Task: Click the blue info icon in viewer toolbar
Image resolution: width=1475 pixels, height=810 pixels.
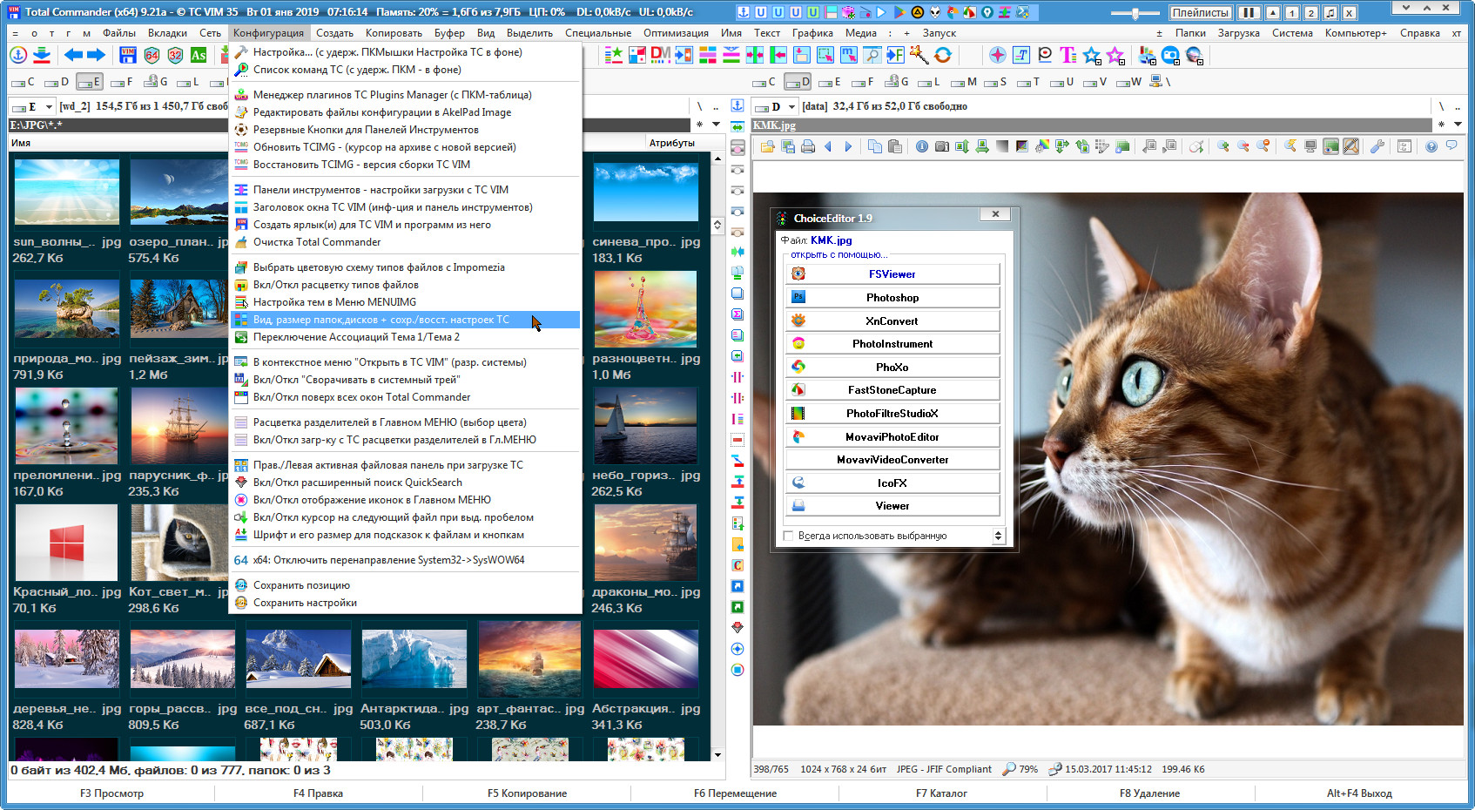Action: [x=921, y=146]
